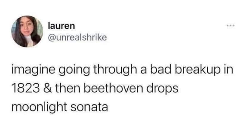The width and height of the screenshot is (247, 140).
Task: Click the word moonlight in the tweet
Action: [x=39, y=107]
